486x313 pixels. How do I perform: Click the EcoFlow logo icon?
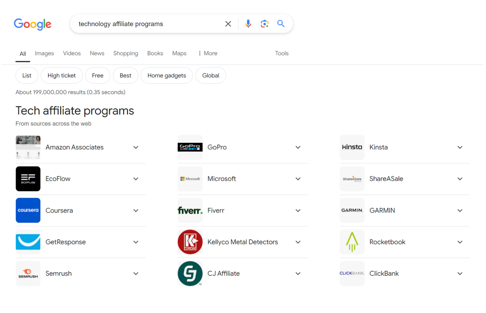(x=28, y=179)
